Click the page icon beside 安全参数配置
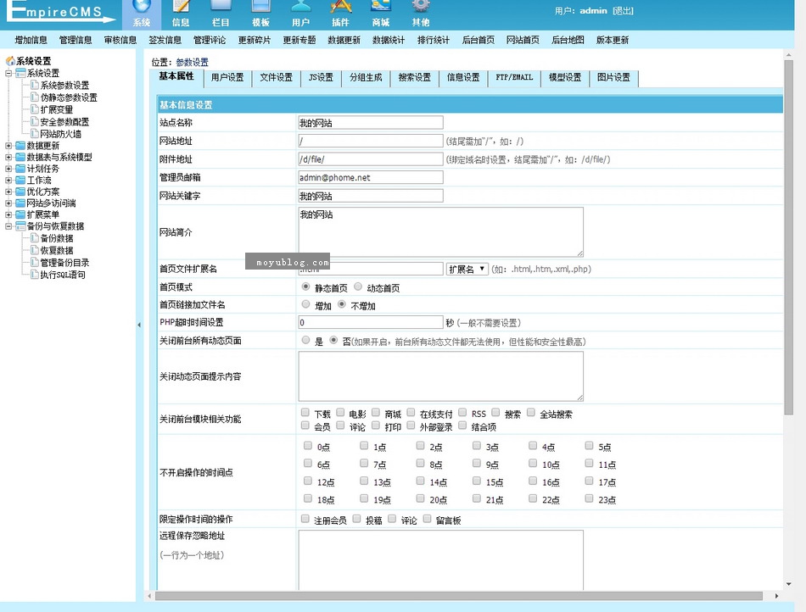806x612 pixels. (35, 122)
